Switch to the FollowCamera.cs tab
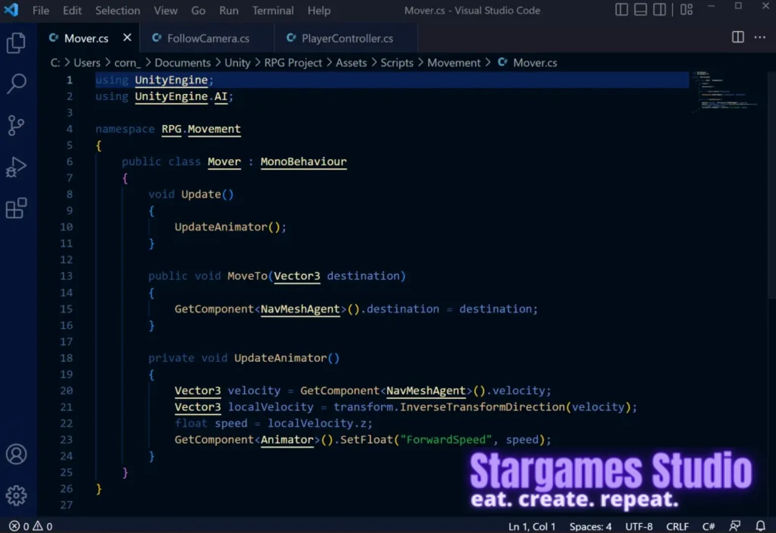The image size is (776, 533). (207, 38)
